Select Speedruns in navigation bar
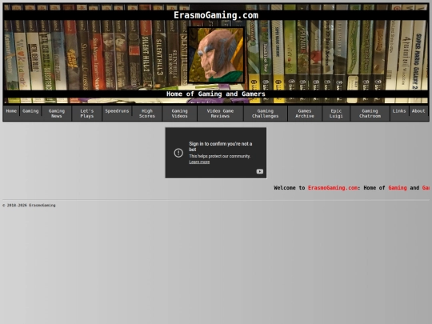Viewport: 432px width, 324px height. coord(117,110)
